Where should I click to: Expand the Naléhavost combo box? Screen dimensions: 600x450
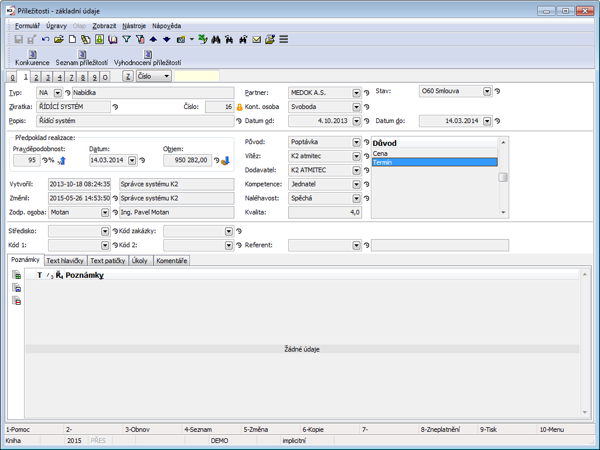coord(356,199)
